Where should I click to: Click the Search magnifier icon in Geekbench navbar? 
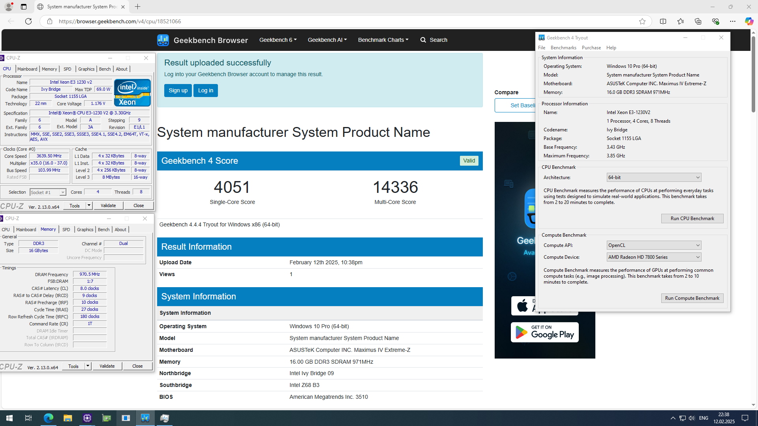click(x=423, y=40)
